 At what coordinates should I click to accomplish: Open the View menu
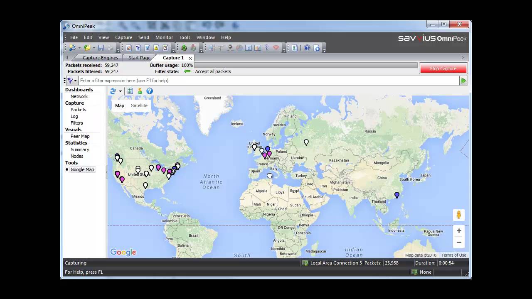coord(103,37)
